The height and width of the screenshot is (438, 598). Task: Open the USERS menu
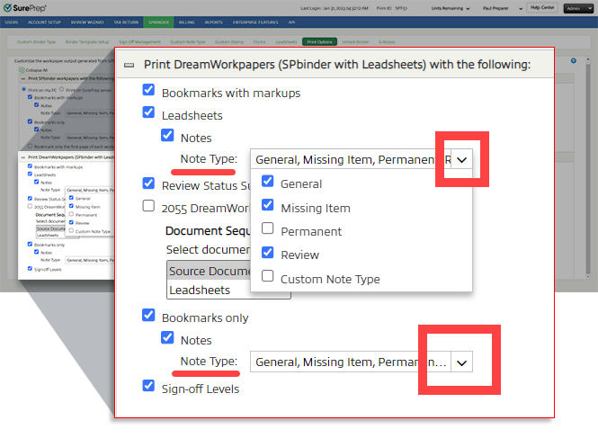click(x=12, y=22)
